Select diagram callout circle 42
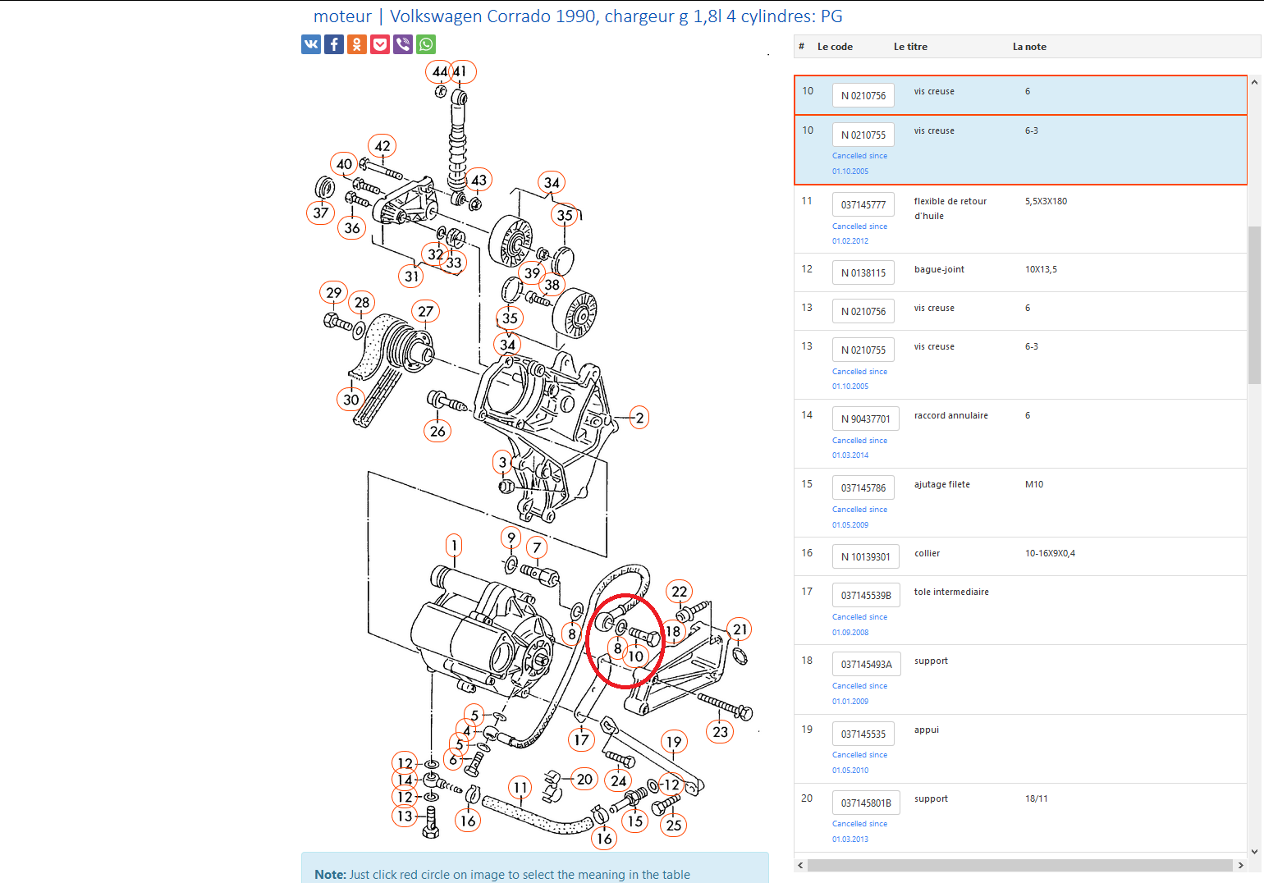The image size is (1264, 883). [x=382, y=146]
